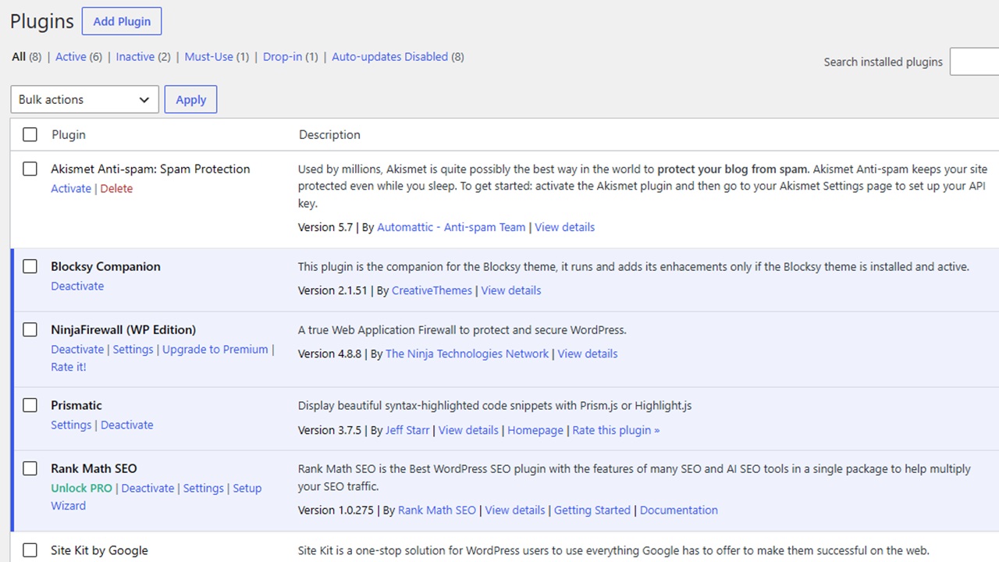Open Automattic - Anti-spam Team author link

[451, 227]
